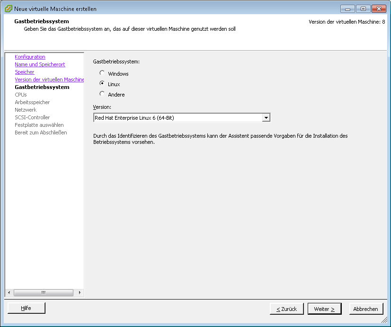Select Windows as the guest operating system
Screen dimensions: 391x327
click(x=102, y=73)
